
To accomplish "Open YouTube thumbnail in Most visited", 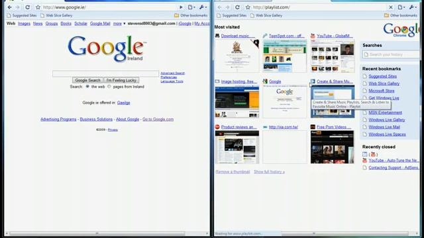I will [x=333, y=56].
